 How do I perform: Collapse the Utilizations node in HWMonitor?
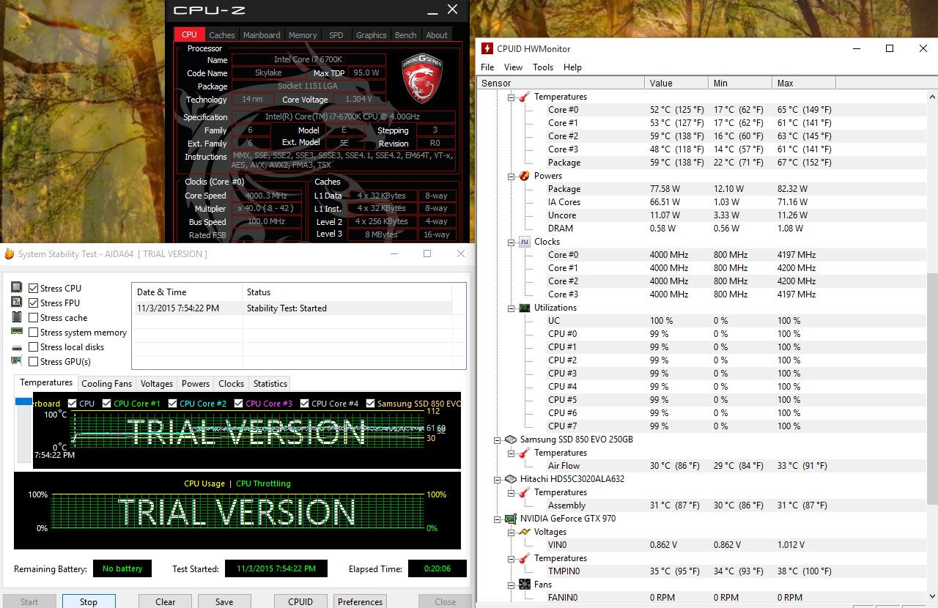[511, 308]
